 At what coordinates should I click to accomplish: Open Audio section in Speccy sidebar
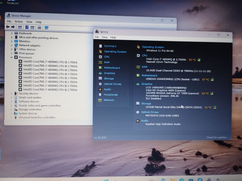[x=107, y=89]
